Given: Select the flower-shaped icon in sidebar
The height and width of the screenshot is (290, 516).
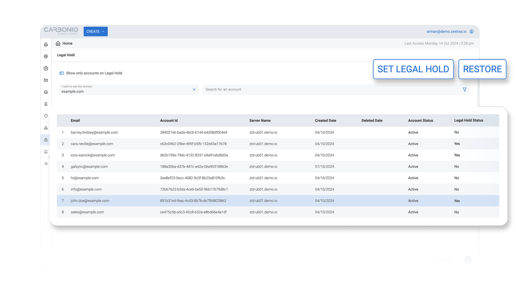Looking at the screenshot, I should click(46, 68).
